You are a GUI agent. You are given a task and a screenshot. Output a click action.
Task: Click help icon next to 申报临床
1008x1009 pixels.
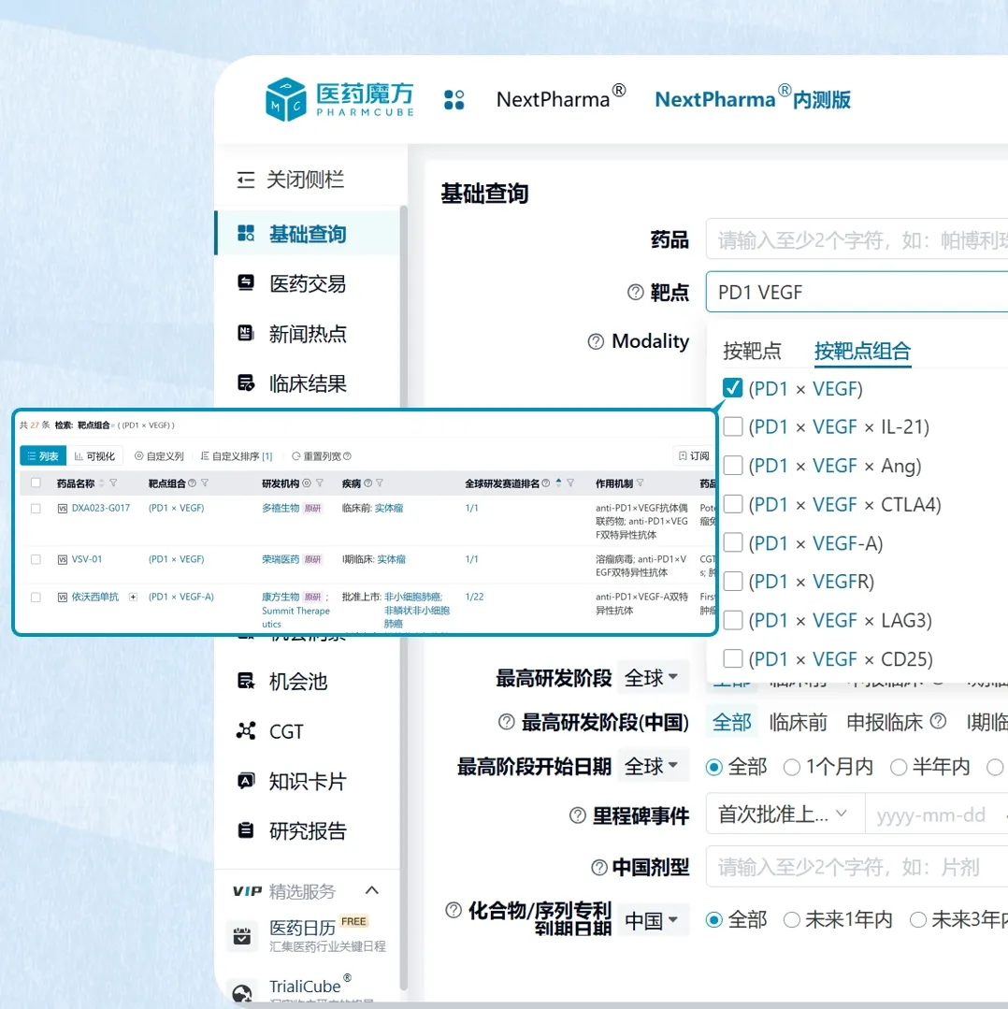938,721
